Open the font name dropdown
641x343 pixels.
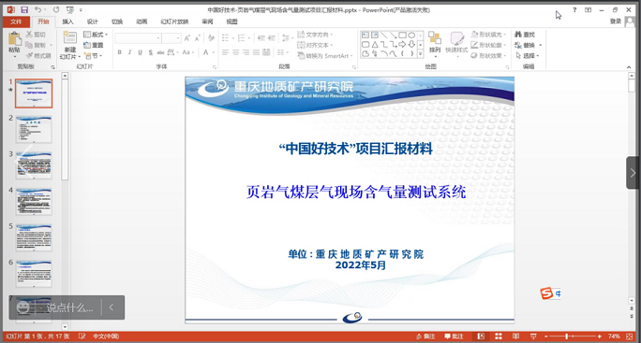tap(157, 38)
